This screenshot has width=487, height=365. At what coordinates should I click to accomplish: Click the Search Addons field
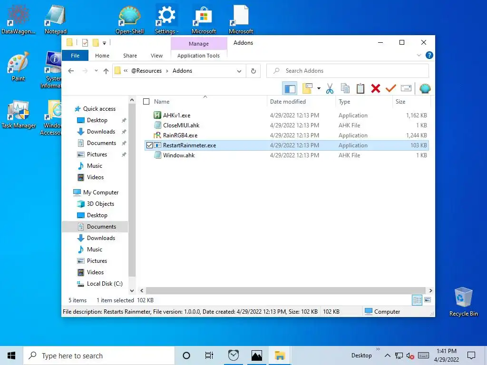(x=348, y=71)
